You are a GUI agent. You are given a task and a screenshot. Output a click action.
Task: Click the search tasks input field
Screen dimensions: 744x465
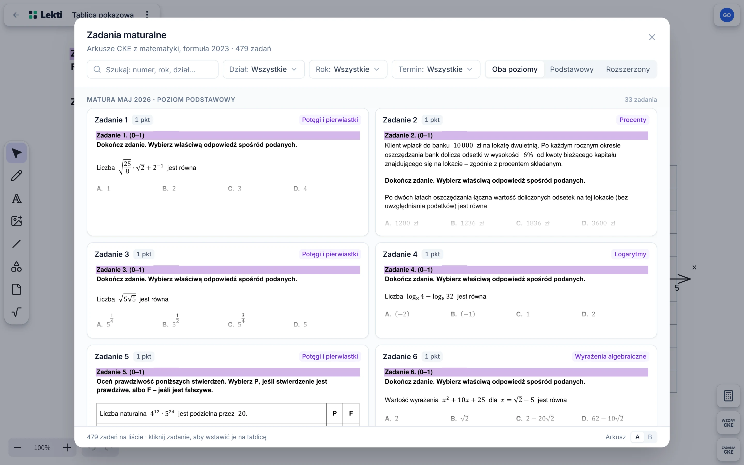tap(152, 69)
